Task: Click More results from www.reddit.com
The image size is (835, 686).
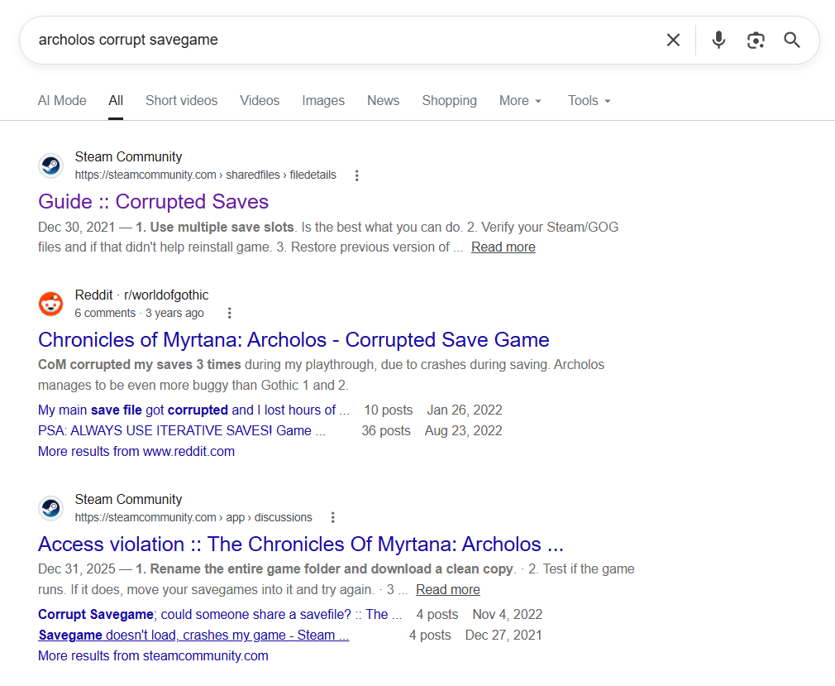Action: (x=136, y=452)
